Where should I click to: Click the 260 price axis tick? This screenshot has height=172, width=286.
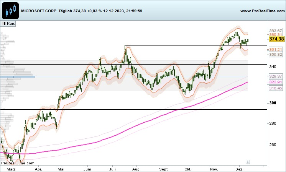[x=273, y=145]
